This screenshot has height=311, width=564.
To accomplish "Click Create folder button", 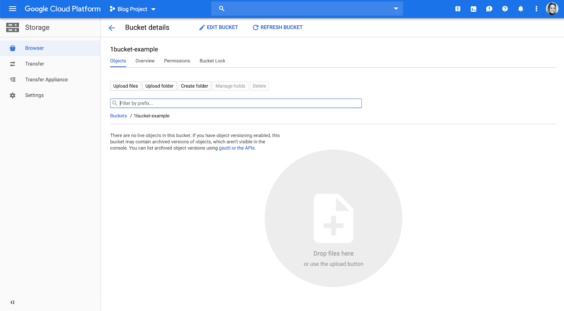I will pyautogui.click(x=195, y=86).
